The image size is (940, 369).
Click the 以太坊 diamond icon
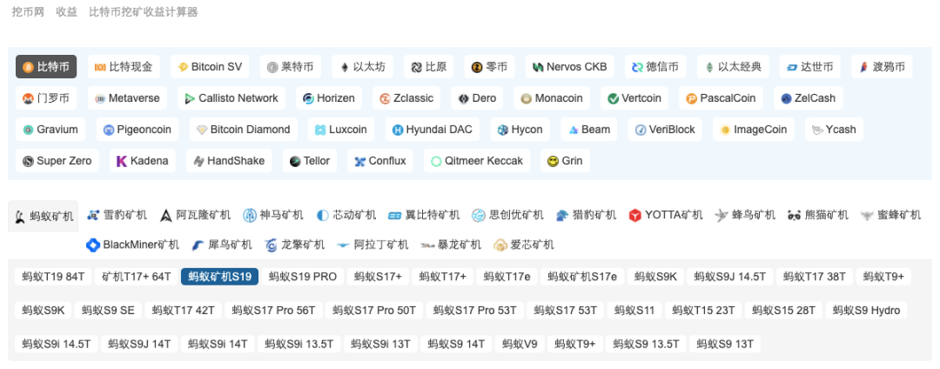344,67
